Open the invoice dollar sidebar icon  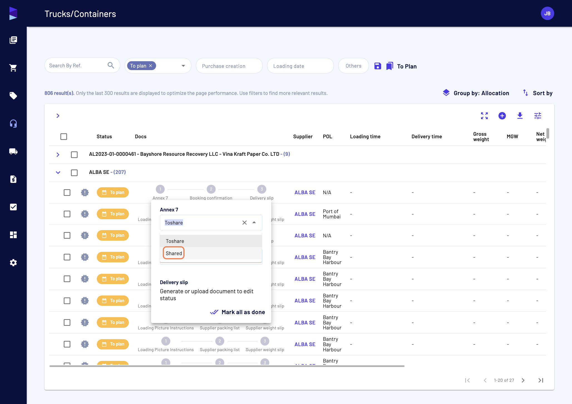point(13,179)
